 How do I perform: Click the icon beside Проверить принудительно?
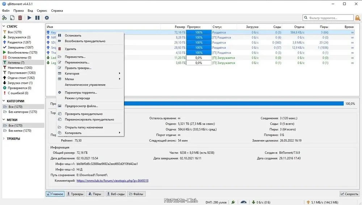coord(60,114)
